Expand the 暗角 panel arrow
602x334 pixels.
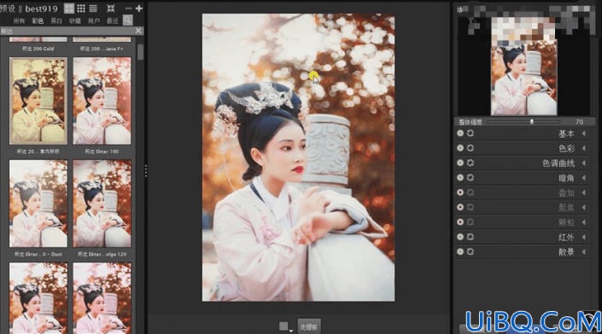[584, 178]
